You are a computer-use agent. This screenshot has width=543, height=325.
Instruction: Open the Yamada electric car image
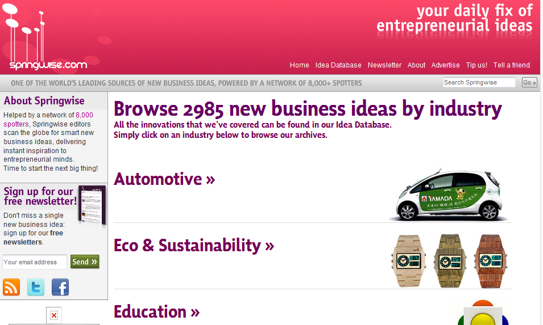tap(449, 195)
